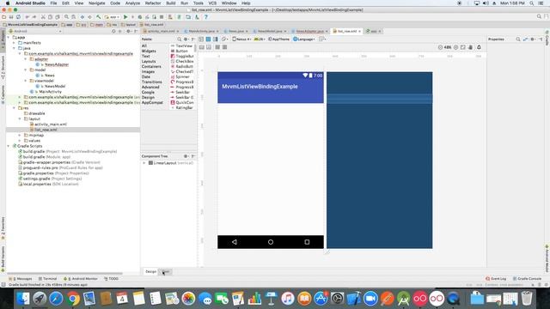Switch to the Text tab
Image resolution: width=550 pixels, height=309 pixels.
coord(166,271)
